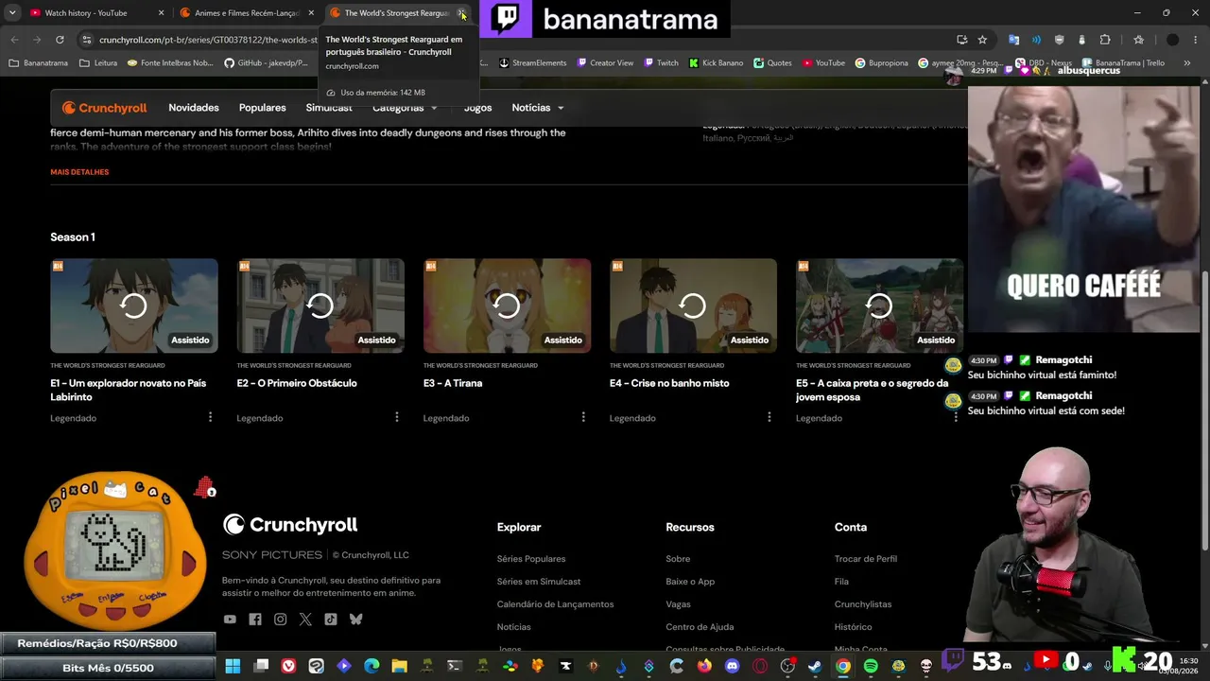Open Spotify from the taskbar

(x=871, y=666)
